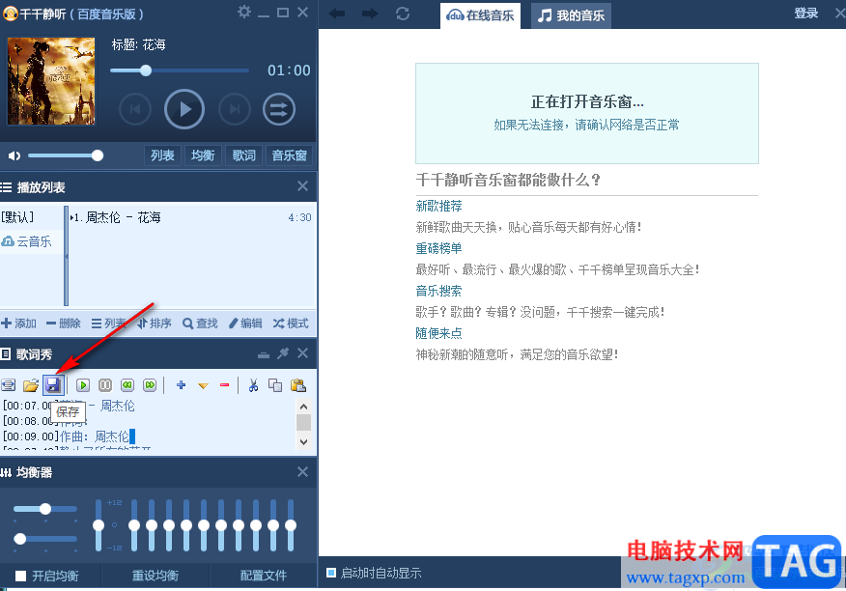The image size is (846, 591).
Task: Select the [默认] playlist
Action: click(17, 217)
